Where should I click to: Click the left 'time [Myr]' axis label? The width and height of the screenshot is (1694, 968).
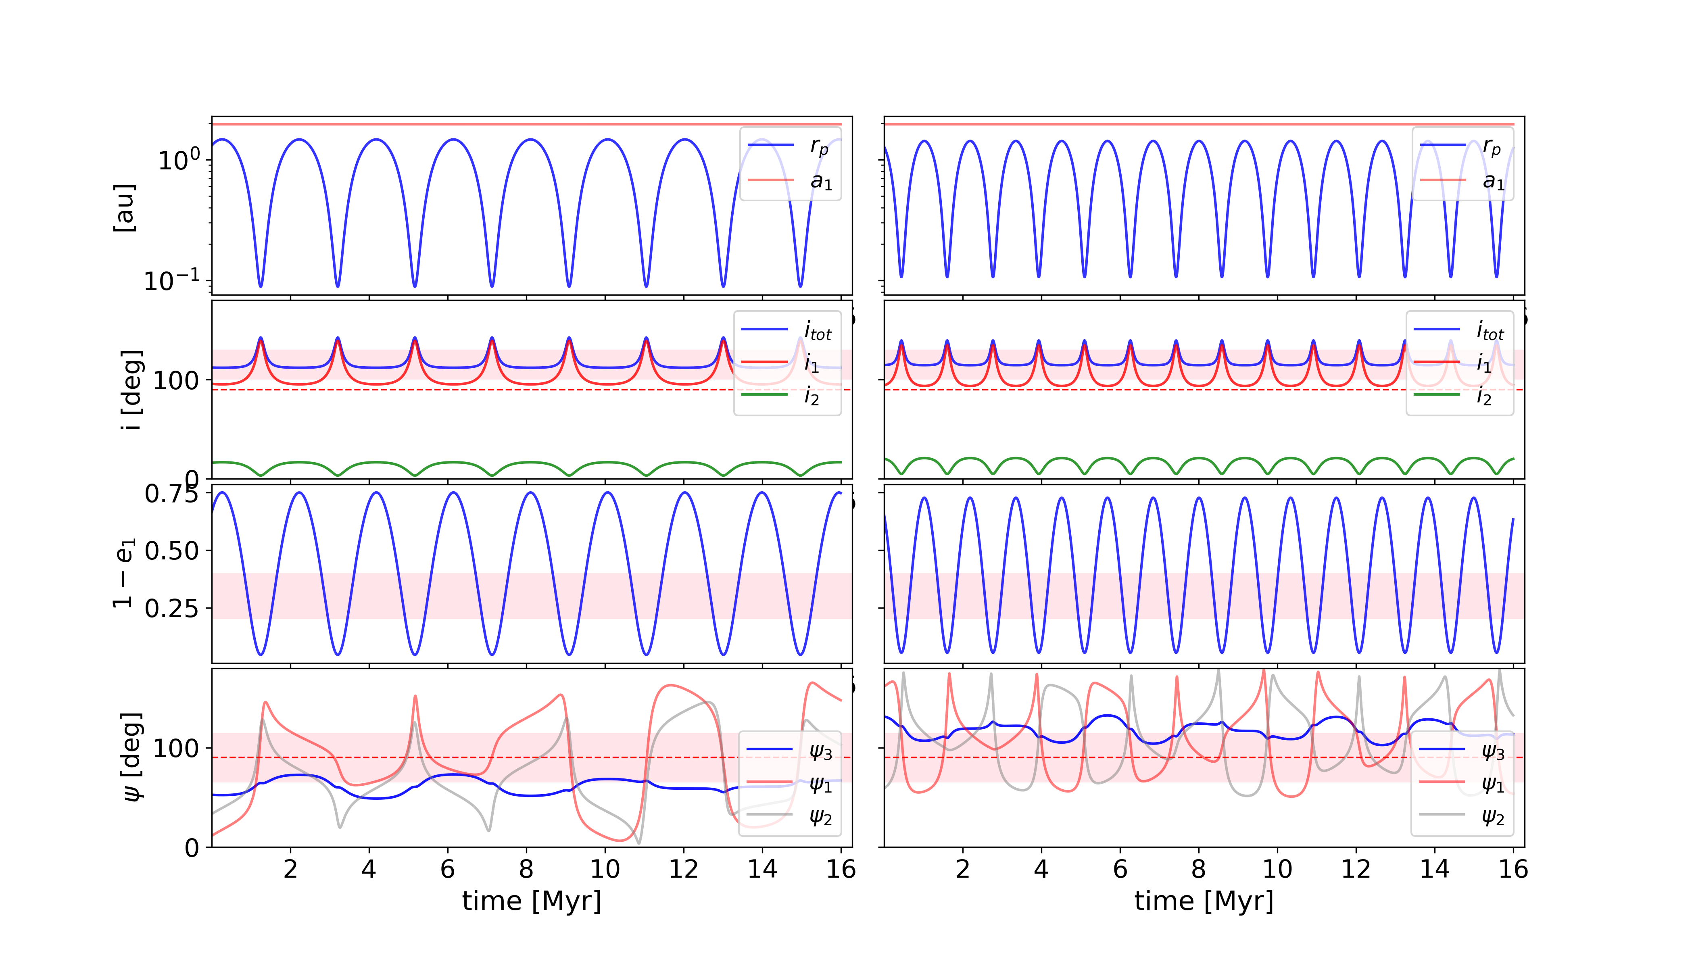pyautogui.click(x=531, y=901)
